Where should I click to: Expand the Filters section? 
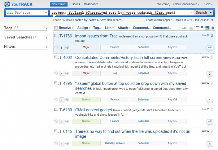point(26,47)
